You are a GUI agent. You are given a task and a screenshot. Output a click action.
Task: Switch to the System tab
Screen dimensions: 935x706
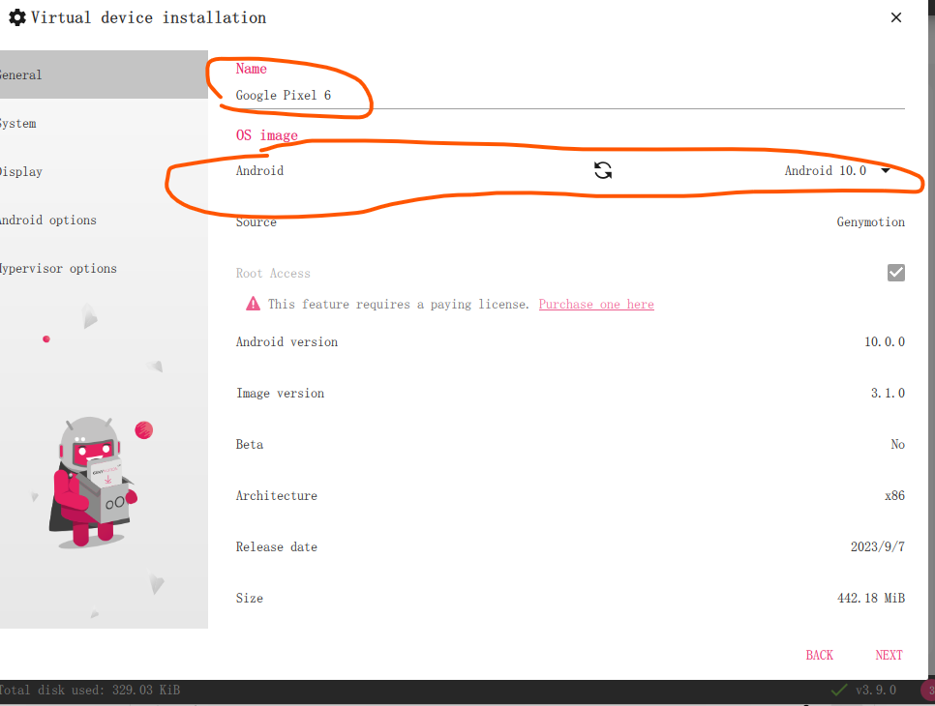[x=104, y=124]
